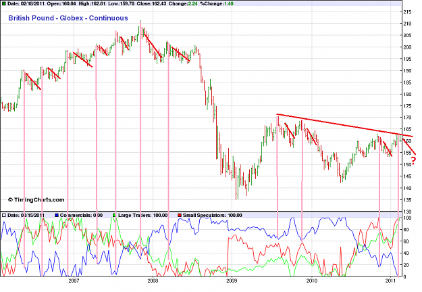Screen dimensions: 422x292
Task: Click the green square icon beside the price Date
Action: (x=3, y=4)
